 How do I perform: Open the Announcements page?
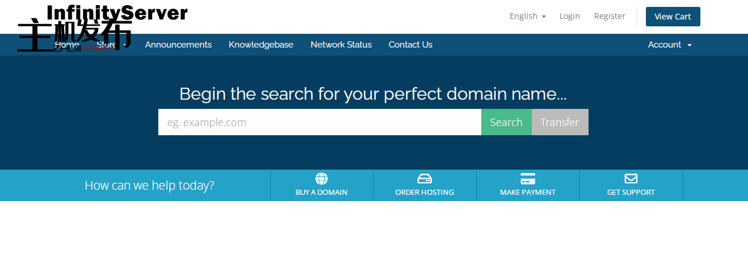[178, 45]
